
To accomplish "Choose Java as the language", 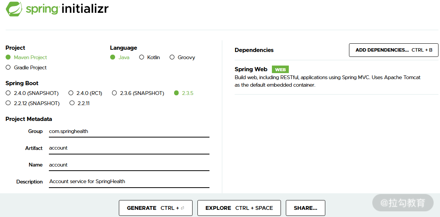I will click(x=112, y=57).
